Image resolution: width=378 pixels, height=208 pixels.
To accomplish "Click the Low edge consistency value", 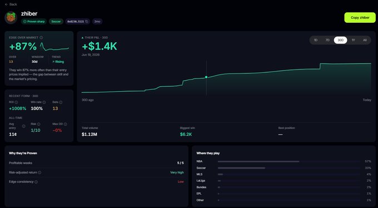I will tap(181, 182).
